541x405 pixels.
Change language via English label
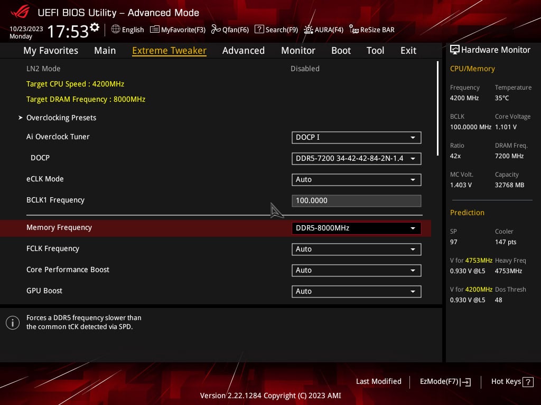133,30
